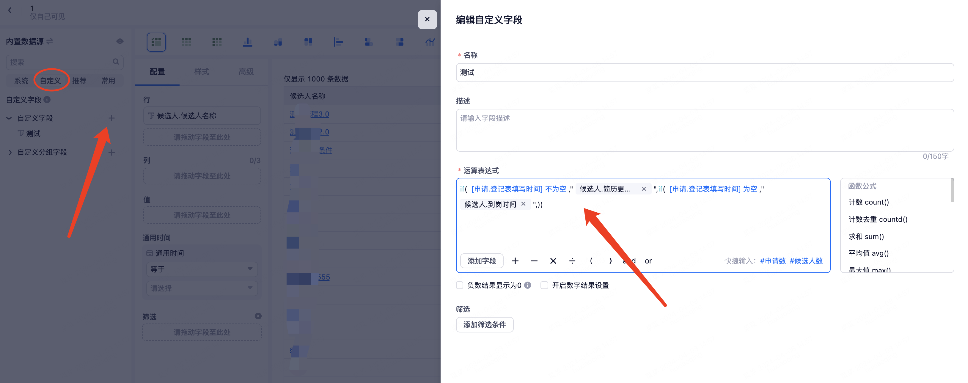
Task: Switch to the 系统 field tab
Action: tap(21, 80)
